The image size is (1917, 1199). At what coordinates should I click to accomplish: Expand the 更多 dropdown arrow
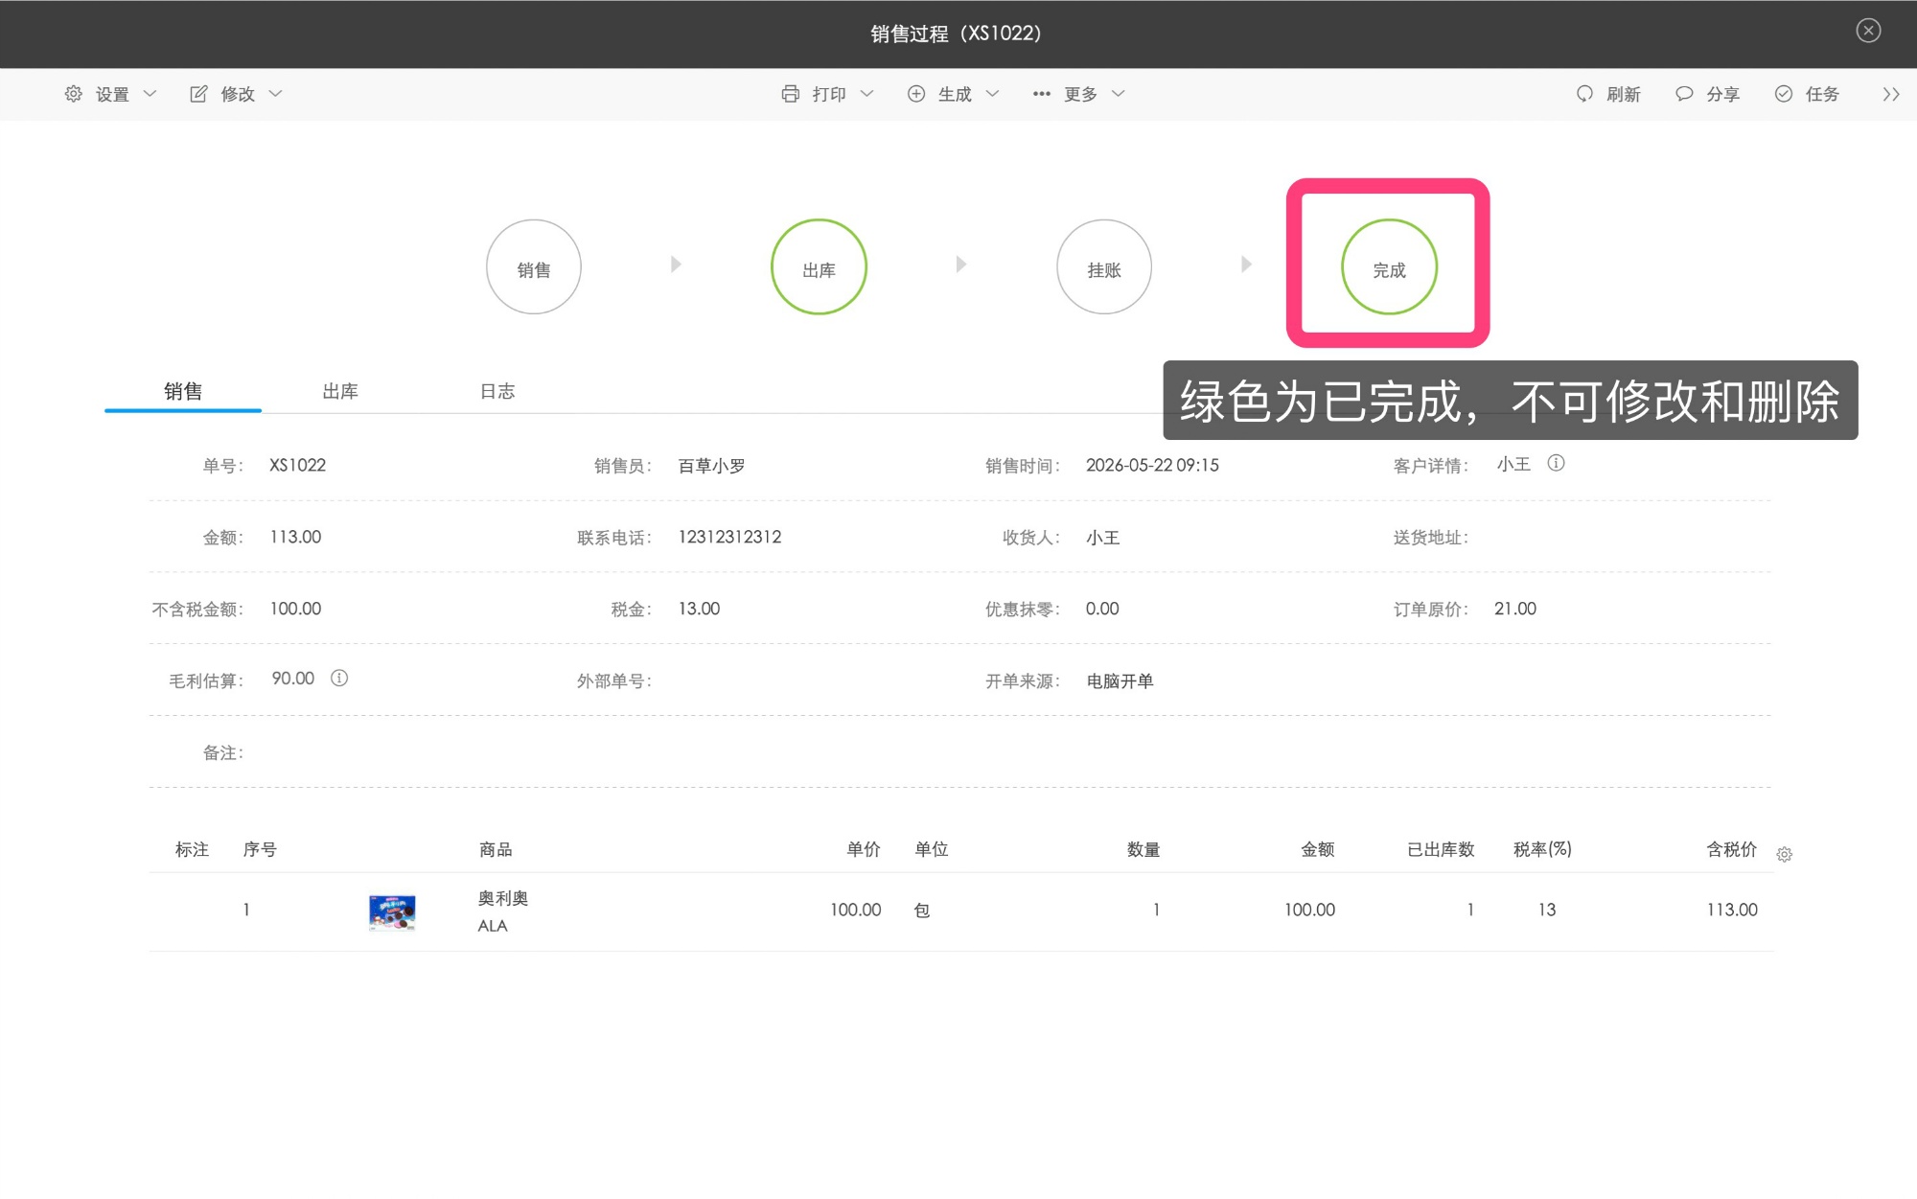[x=1119, y=94]
